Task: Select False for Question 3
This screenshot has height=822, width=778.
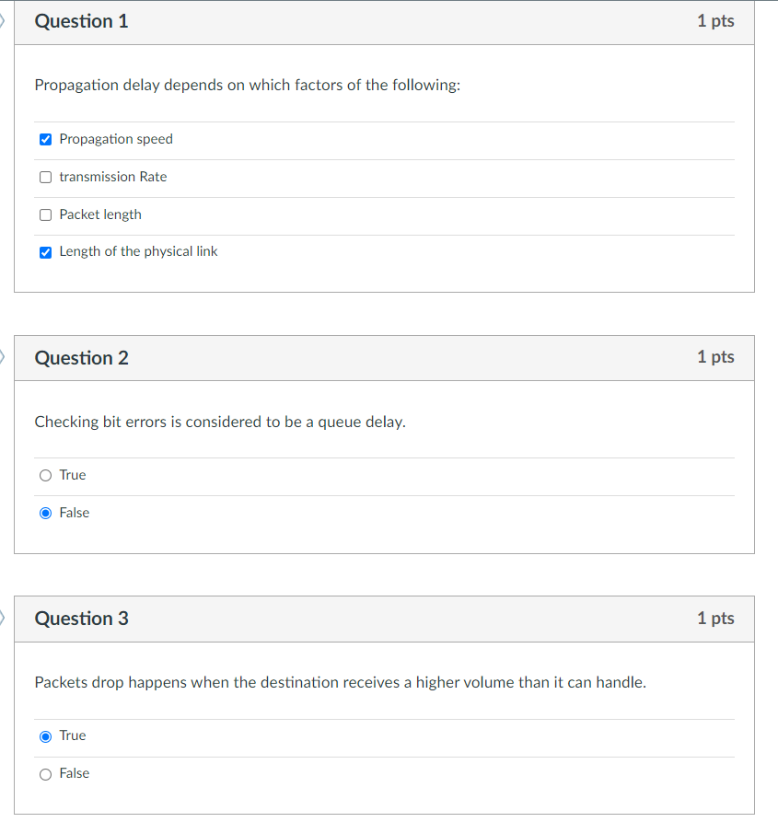Action: [45, 773]
